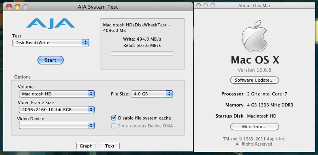
Task: Zoom the About This Mac window
Action: (x=213, y=6)
